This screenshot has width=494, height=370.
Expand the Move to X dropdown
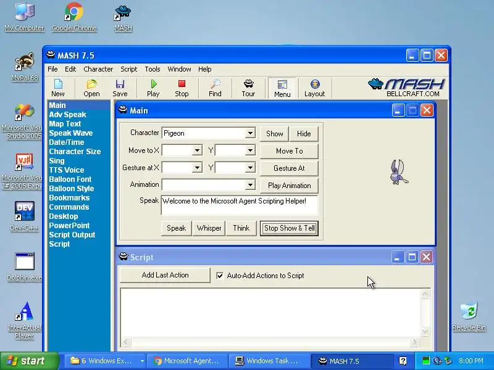[197, 150]
